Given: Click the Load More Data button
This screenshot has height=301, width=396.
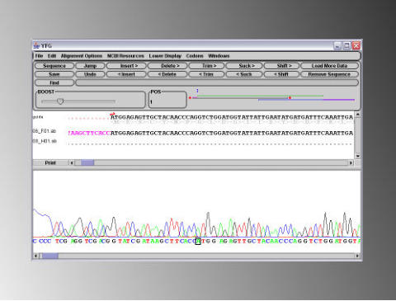Looking at the screenshot, I should tap(330, 66).
